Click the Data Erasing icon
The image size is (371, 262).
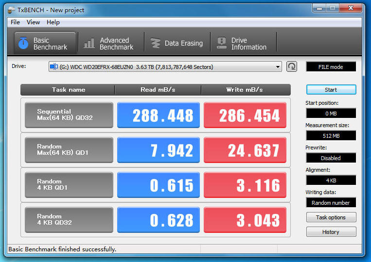[156, 43]
